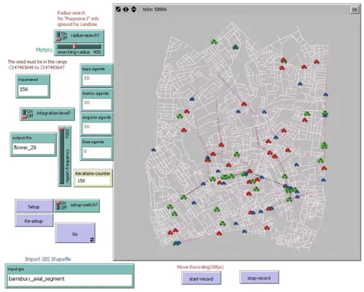Click the output-file field with flower_29
364x292 pixels.
click(33, 148)
